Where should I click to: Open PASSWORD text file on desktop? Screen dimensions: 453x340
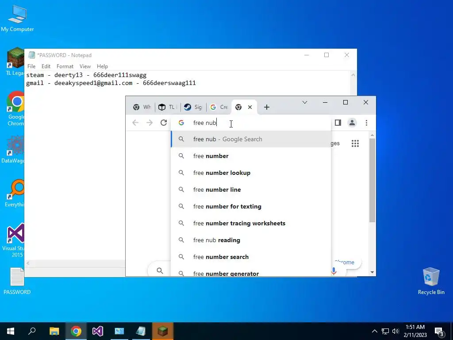coord(17,281)
